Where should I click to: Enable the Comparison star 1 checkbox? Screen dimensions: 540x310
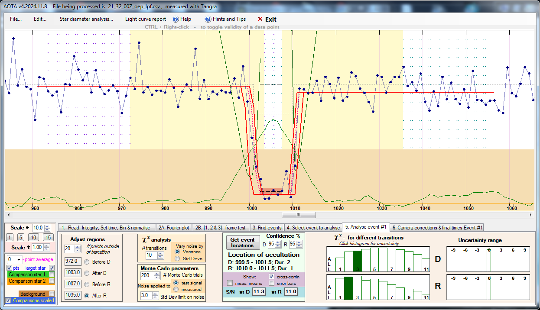click(52, 274)
